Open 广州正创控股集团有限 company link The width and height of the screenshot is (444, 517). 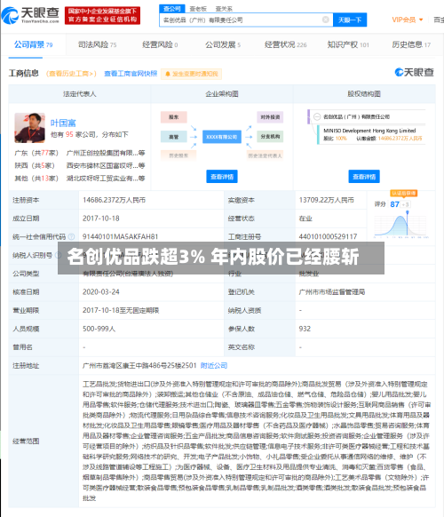pos(106,153)
